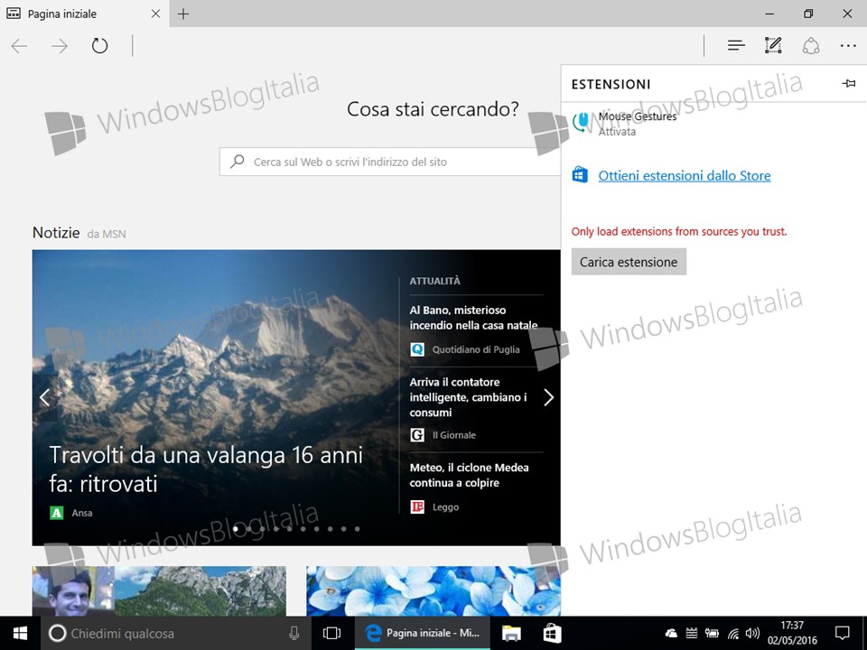Open the Windows Start menu

click(20, 634)
